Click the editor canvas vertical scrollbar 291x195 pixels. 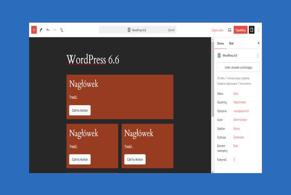[x=213, y=79]
